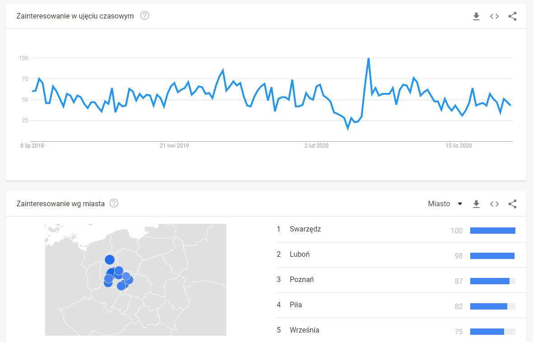Click the peak point on the trend line

369,58
